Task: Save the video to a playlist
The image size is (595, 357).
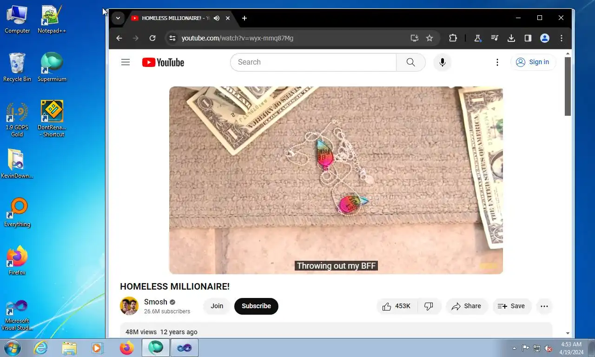Action: pyautogui.click(x=512, y=306)
